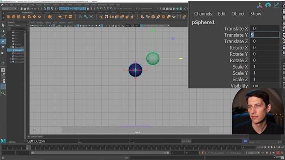Select the Translate X attribute label
The width and height of the screenshot is (285, 160).
236,28
